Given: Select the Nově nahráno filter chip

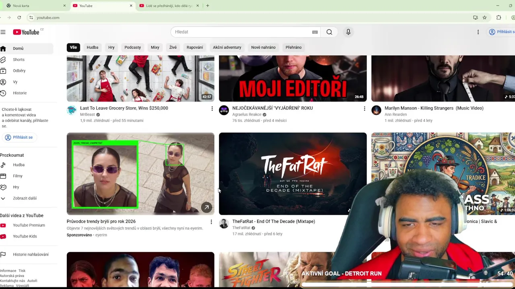Looking at the screenshot, I should point(264,47).
